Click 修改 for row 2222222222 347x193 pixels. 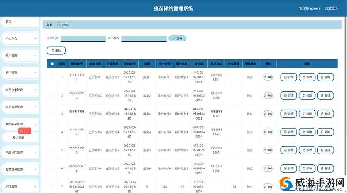[307, 95]
